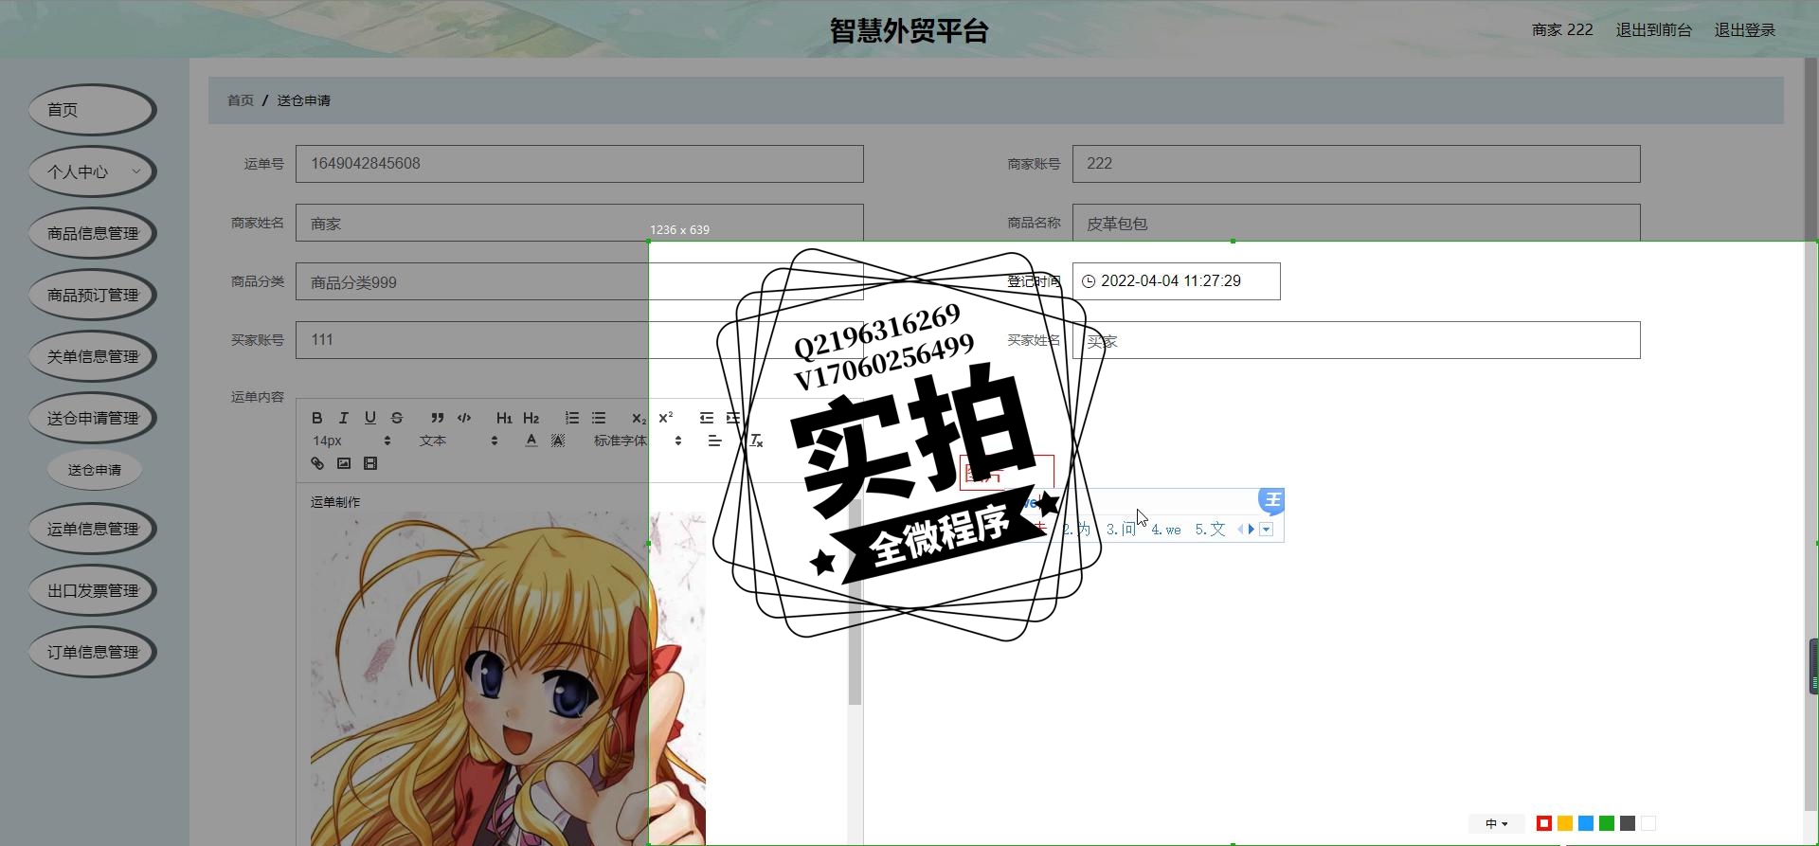Apply strikethrough formatting
Viewport: 1819px width, 846px height.
[x=397, y=418]
